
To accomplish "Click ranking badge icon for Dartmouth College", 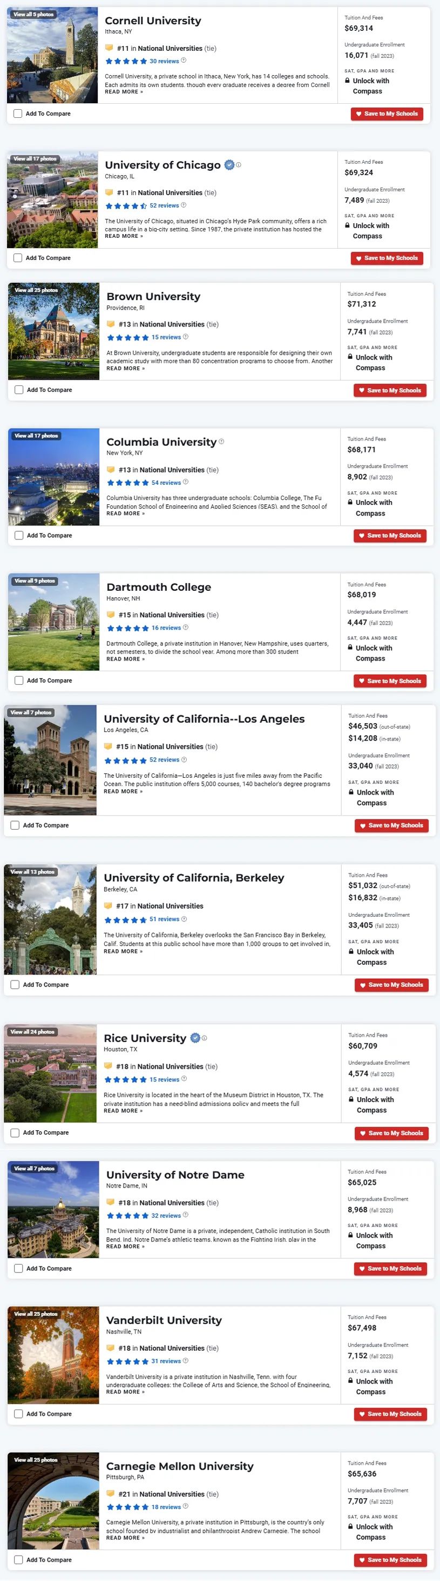I will pyautogui.click(x=110, y=615).
